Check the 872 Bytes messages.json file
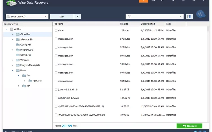 point(56,39)
